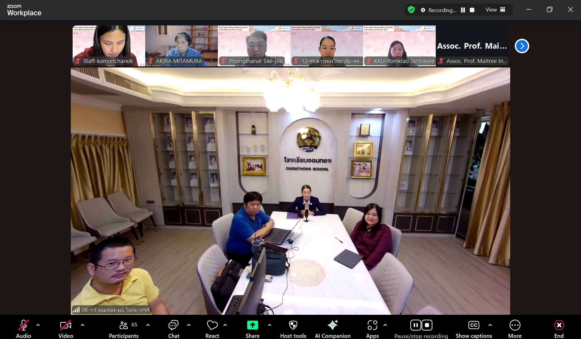Expand caption options arrow beside Show captions
The image size is (581, 339).
(x=490, y=325)
